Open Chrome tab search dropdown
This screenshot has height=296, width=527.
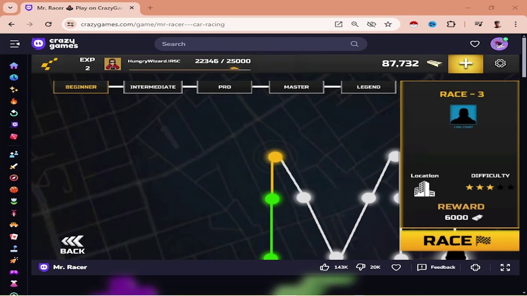[10, 8]
